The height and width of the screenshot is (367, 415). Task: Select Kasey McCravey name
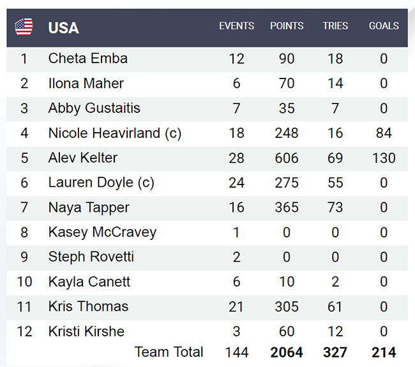point(102,232)
